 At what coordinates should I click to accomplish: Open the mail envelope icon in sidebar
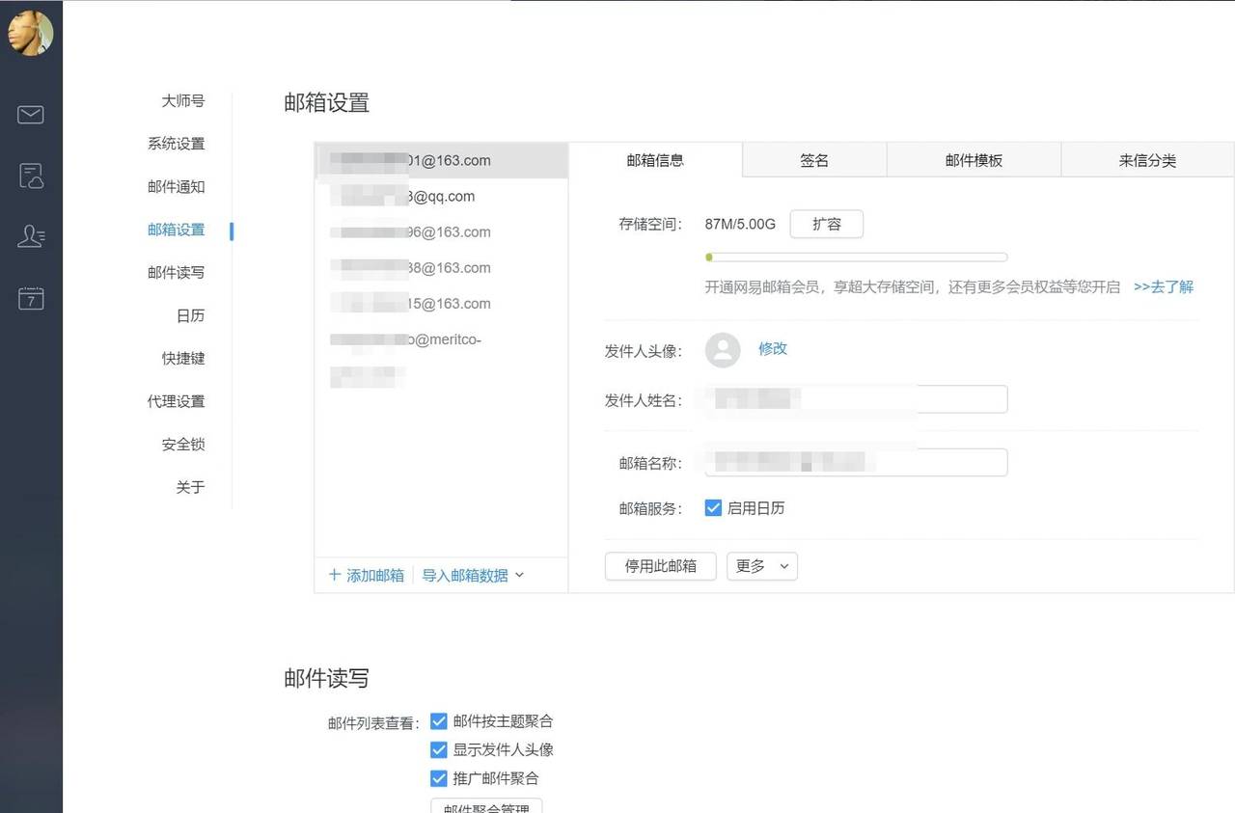point(30,114)
